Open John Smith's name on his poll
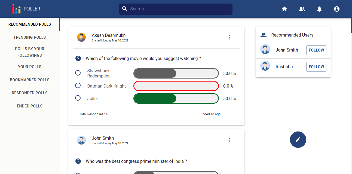The width and height of the screenshot is (352, 174). tap(103, 138)
